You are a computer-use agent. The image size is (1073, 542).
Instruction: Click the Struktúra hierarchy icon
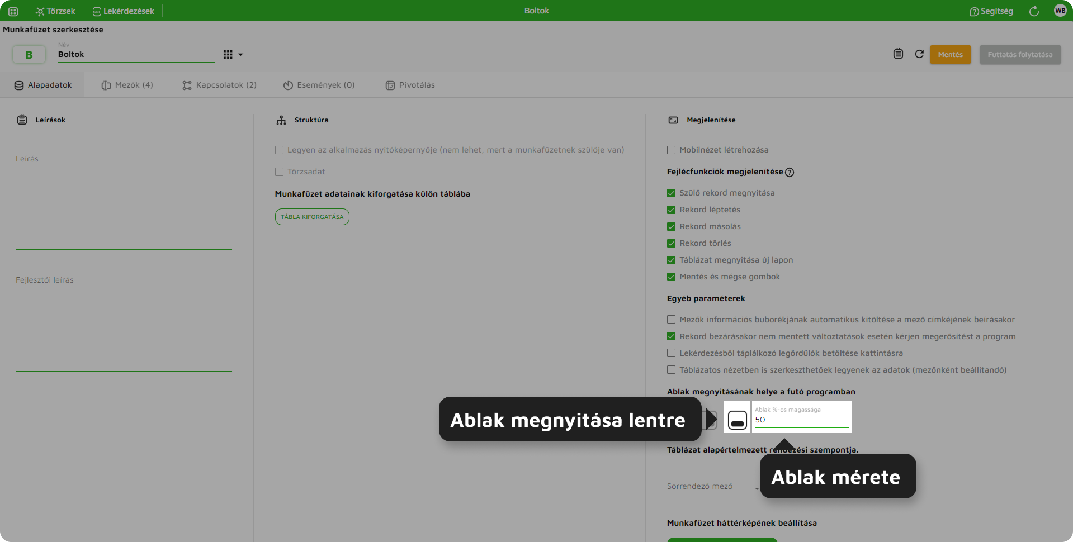pyautogui.click(x=281, y=120)
